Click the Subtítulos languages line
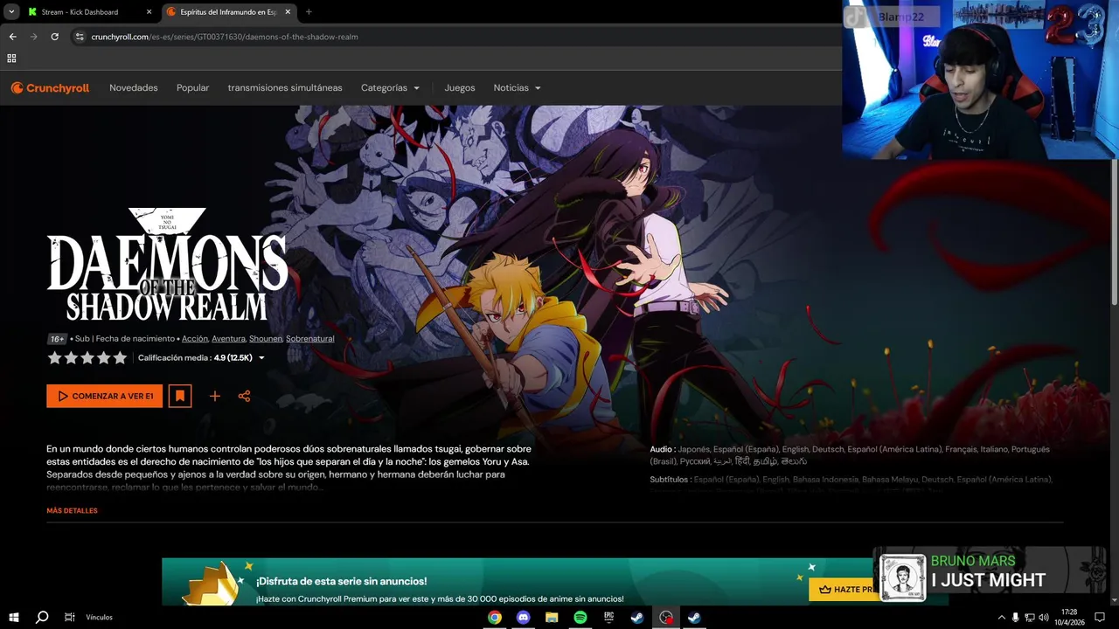The width and height of the screenshot is (1119, 629). click(851, 479)
